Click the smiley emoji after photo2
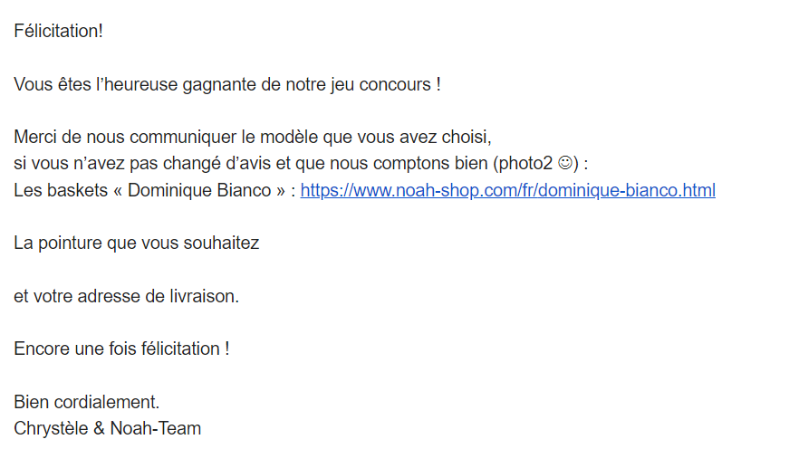This screenshot has height=468, width=789. click(565, 165)
